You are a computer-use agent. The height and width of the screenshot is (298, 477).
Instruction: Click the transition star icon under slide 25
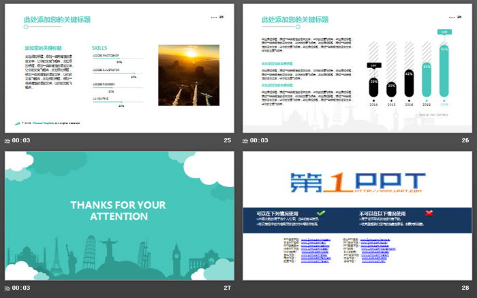[7, 141]
